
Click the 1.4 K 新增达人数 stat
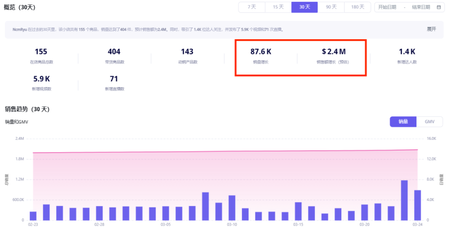[407, 56]
